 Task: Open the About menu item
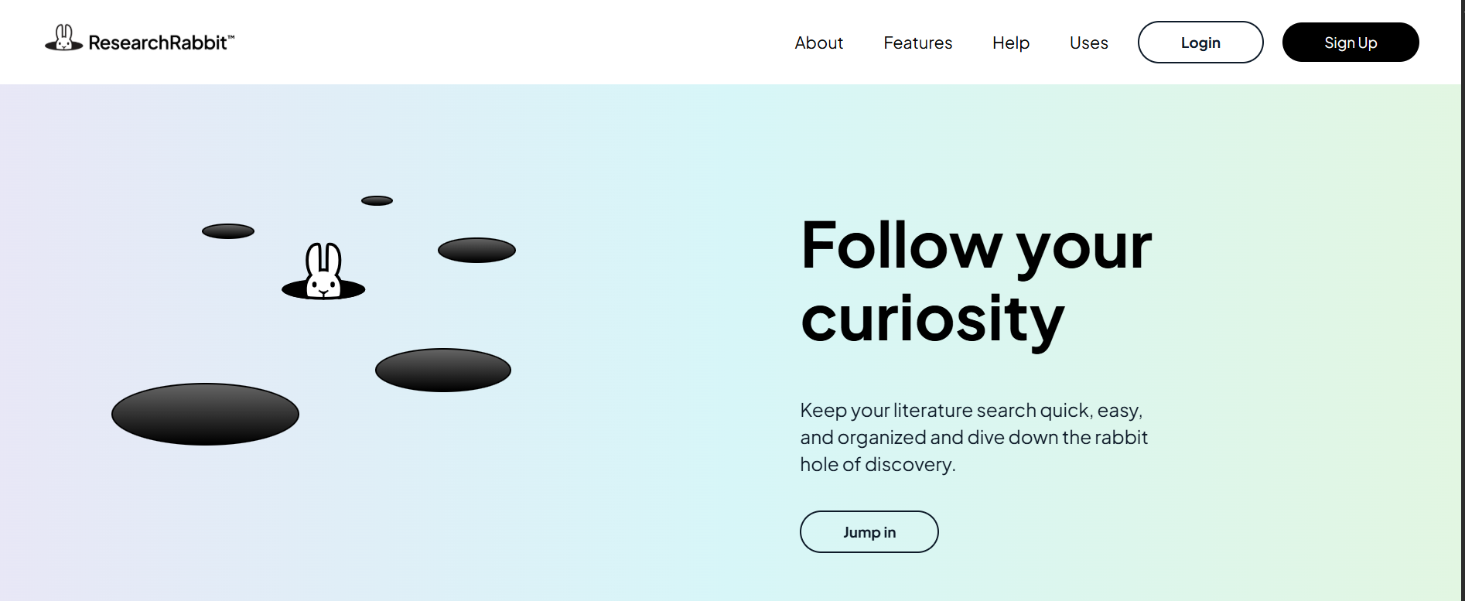[x=818, y=43]
